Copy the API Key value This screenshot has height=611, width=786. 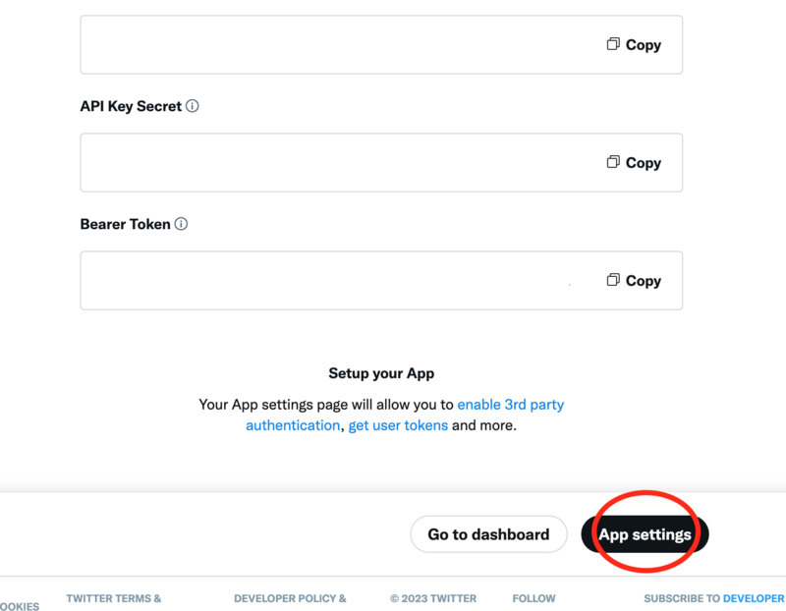pos(634,44)
